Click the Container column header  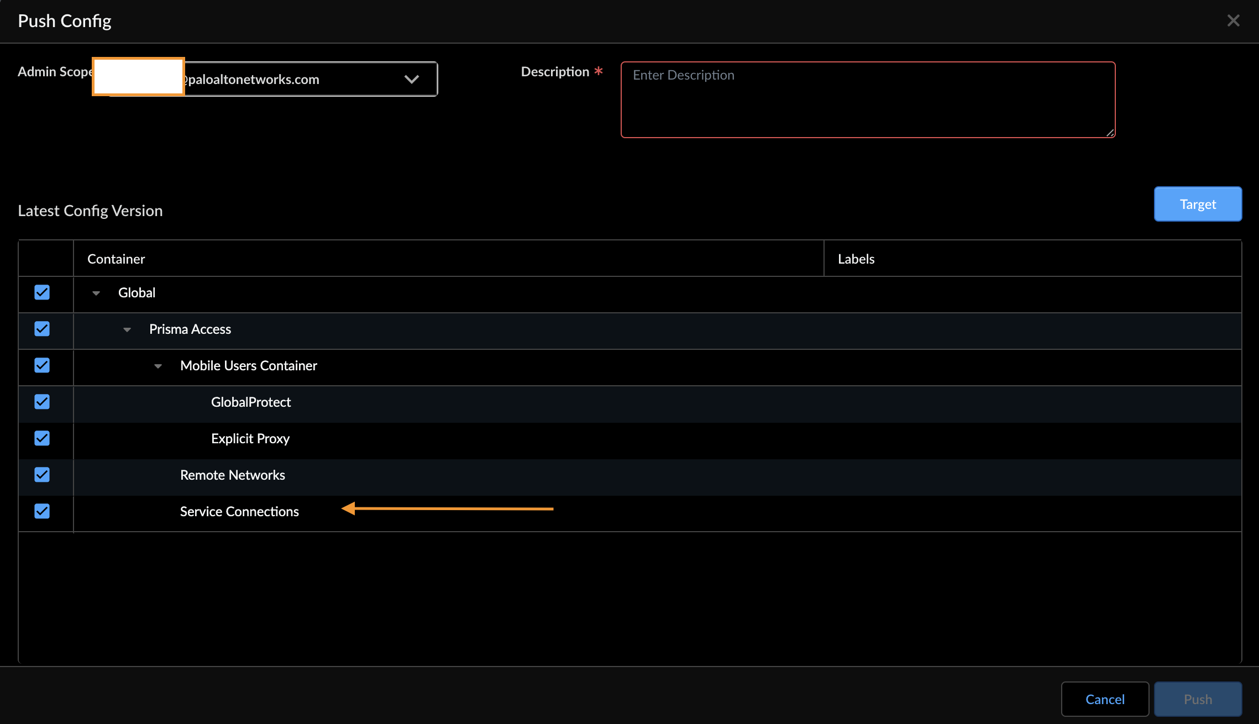[116, 259]
